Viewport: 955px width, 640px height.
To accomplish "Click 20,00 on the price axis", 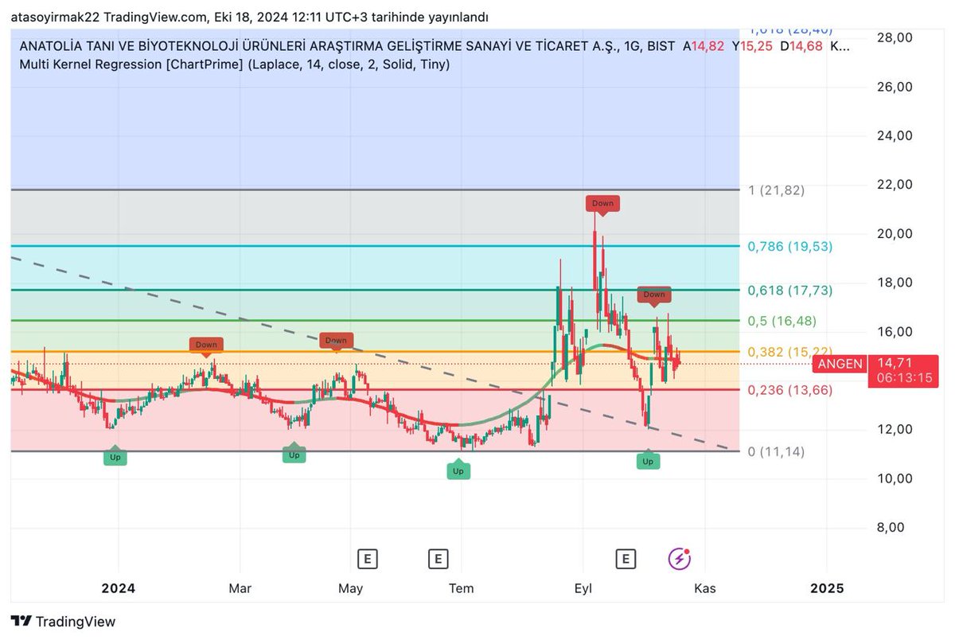I will tap(894, 233).
